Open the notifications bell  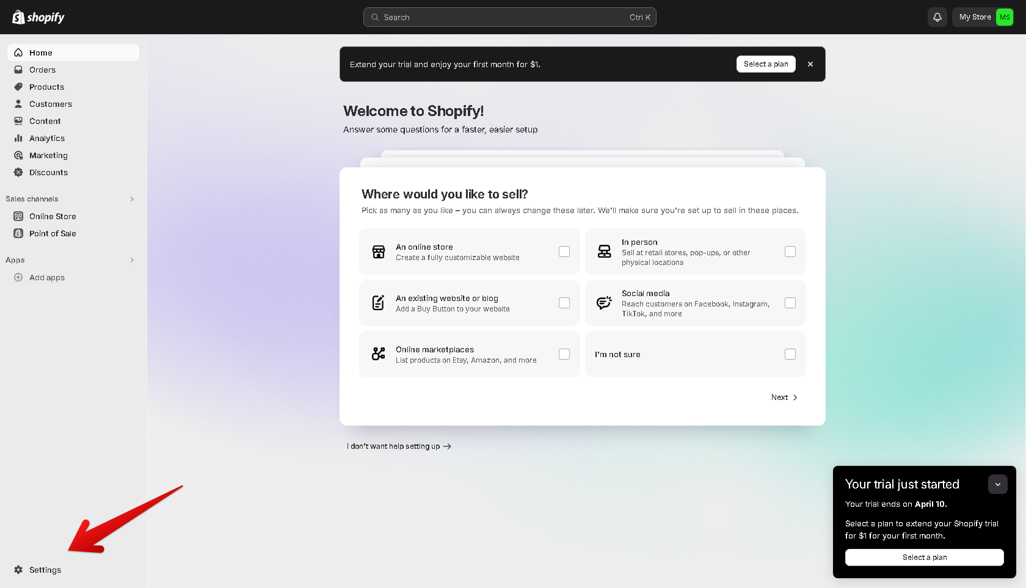[x=937, y=17]
